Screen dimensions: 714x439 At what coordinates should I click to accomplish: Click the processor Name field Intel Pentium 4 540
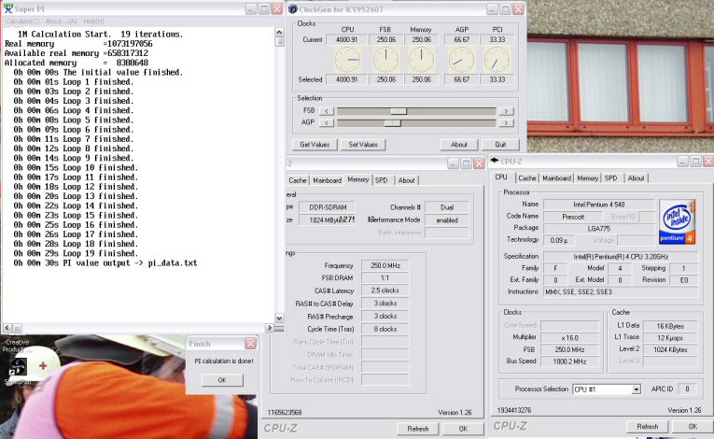click(599, 205)
